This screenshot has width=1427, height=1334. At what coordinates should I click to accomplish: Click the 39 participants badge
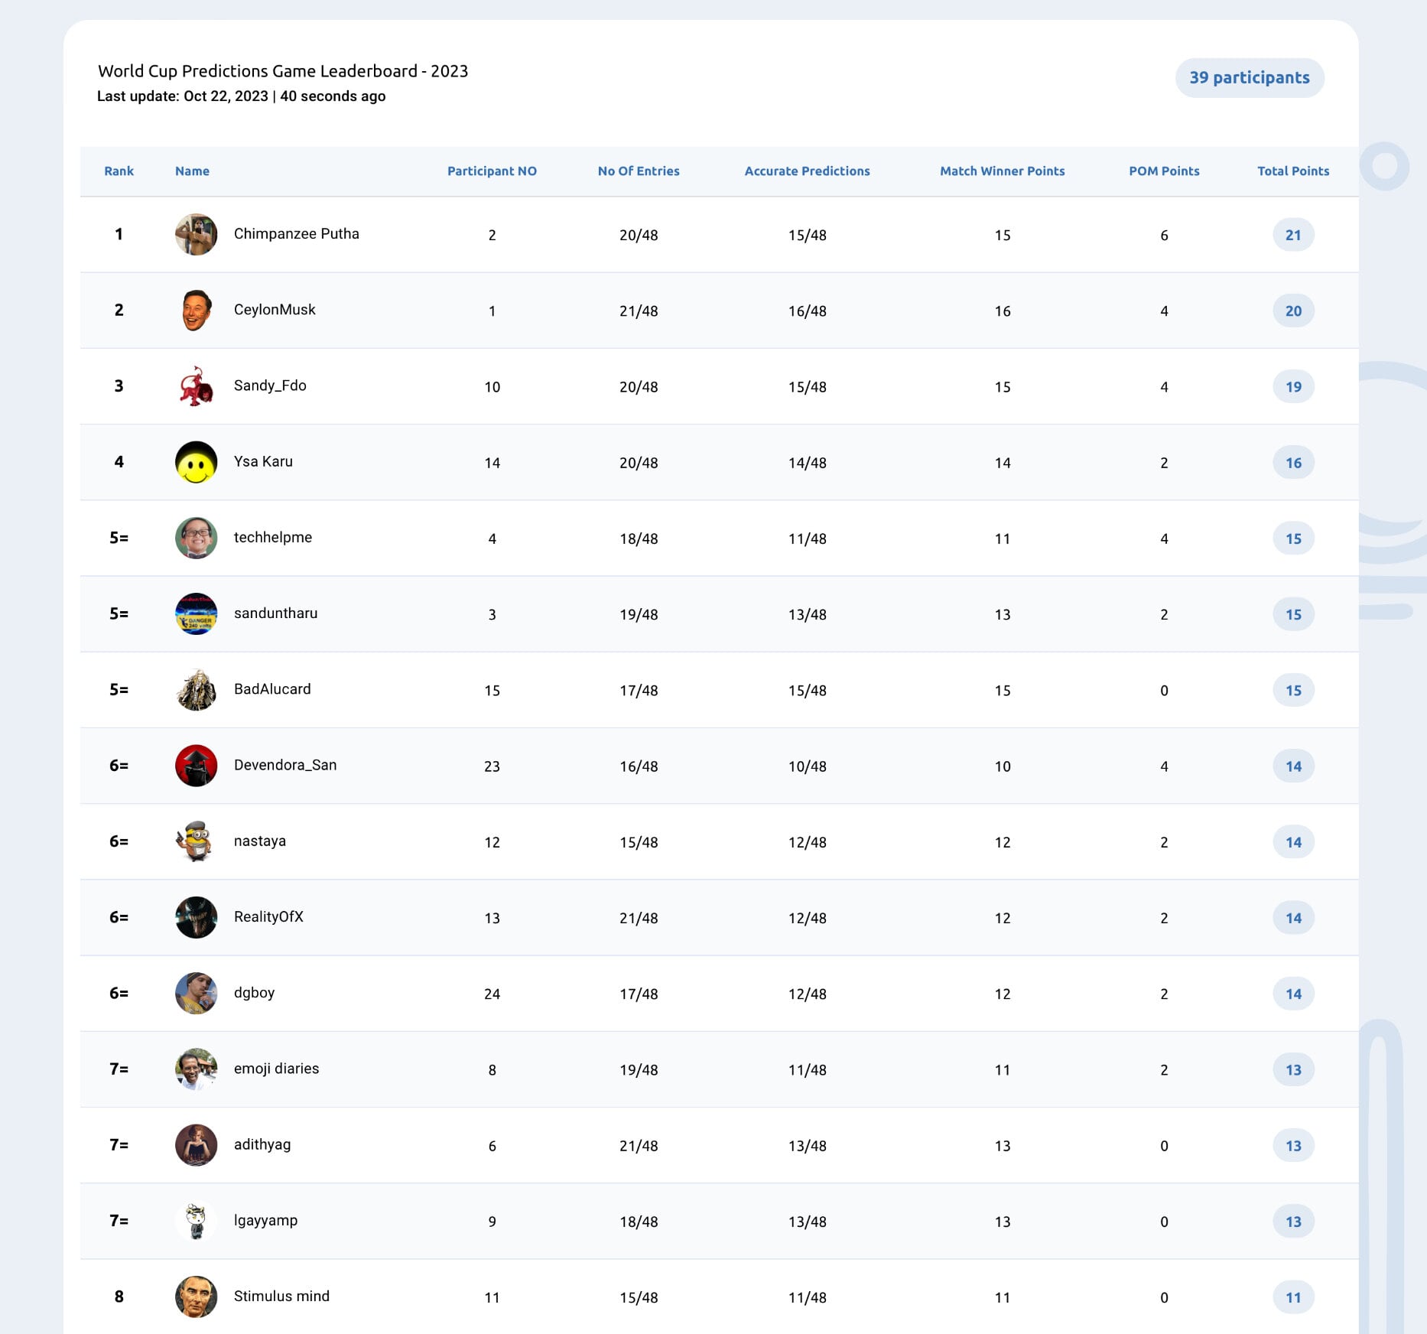click(x=1249, y=78)
